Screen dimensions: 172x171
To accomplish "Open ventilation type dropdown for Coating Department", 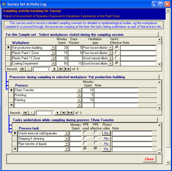I will point(110,64).
